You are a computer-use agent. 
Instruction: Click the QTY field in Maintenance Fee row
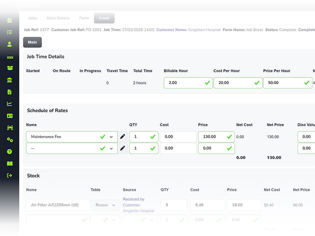tap(143, 137)
